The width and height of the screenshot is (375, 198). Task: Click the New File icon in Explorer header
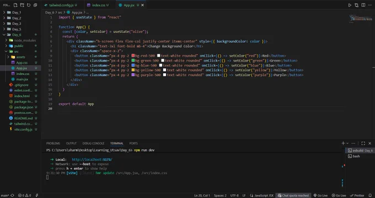tap(15, 5)
